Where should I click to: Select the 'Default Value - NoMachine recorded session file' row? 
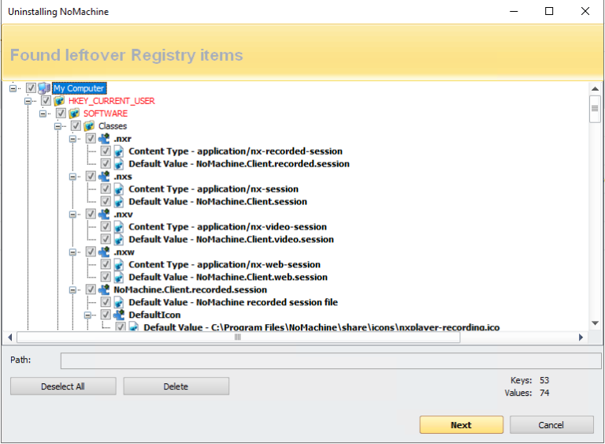click(x=233, y=302)
